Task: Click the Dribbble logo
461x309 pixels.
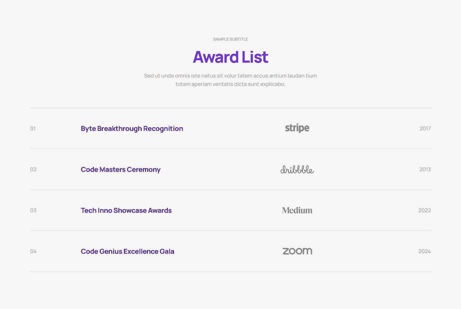Action: click(297, 169)
